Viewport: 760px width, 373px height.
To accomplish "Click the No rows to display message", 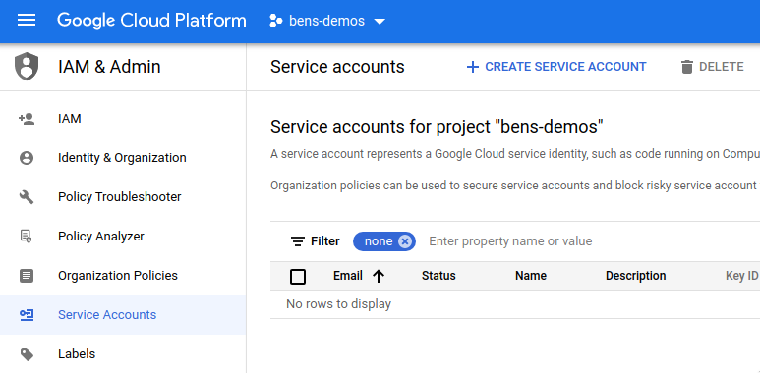I will pyautogui.click(x=339, y=304).
